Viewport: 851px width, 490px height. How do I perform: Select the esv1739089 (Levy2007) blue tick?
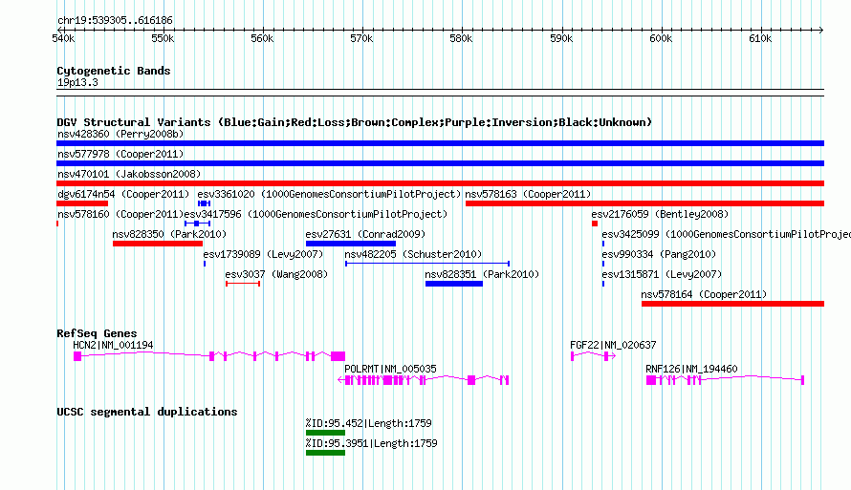(x=205, y=264)
